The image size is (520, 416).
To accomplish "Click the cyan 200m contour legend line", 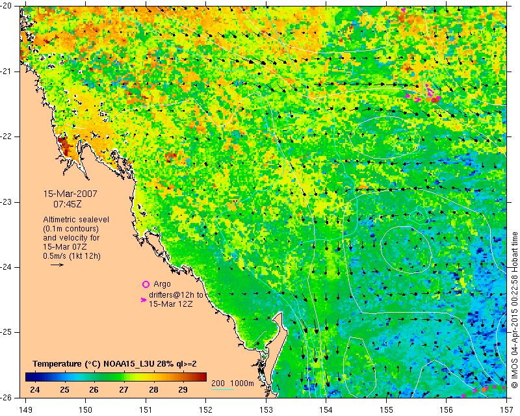I will (x=223, y=389).
